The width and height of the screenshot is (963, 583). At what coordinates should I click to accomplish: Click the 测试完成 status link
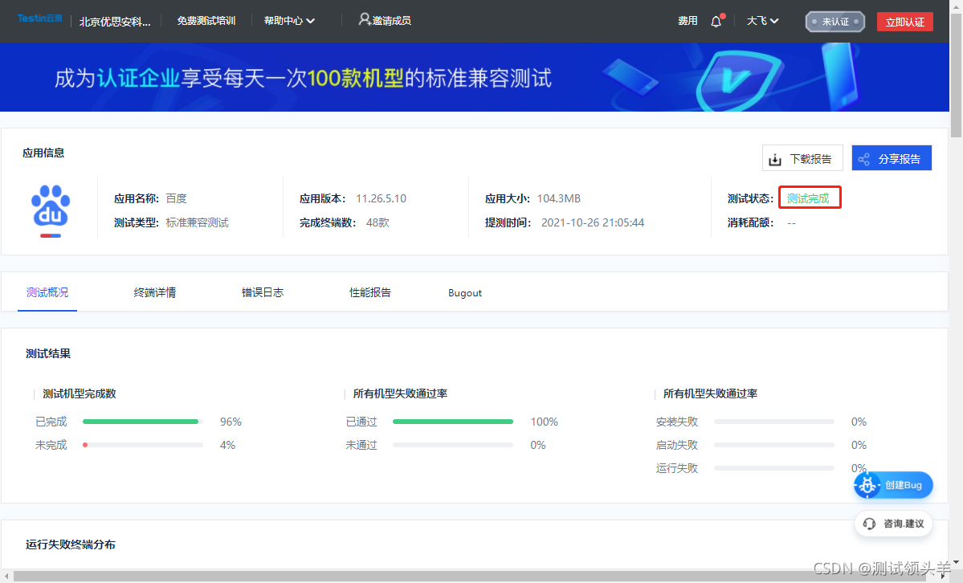809,198
